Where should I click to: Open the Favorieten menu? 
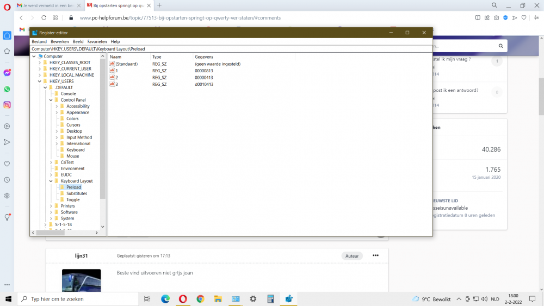(97, 42)
